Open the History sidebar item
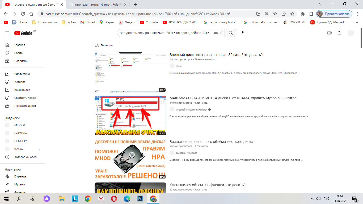This screenshot has width=363, height=204. [x=20, y=82]
